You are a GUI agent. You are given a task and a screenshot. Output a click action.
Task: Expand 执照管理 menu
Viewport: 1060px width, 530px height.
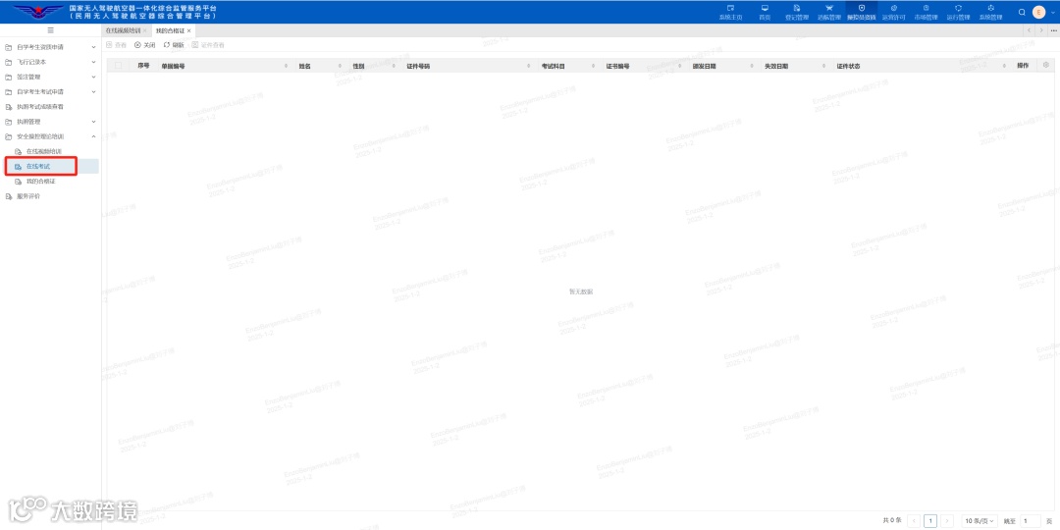[51, 122]
